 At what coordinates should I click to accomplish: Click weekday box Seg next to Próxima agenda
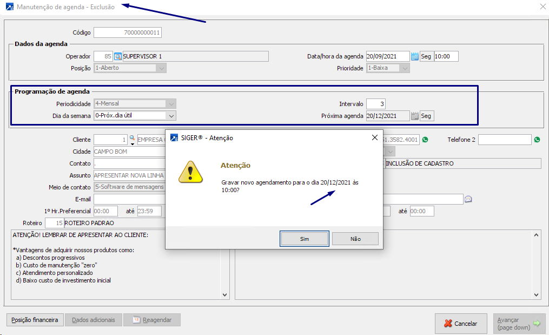tap(426, 116)
